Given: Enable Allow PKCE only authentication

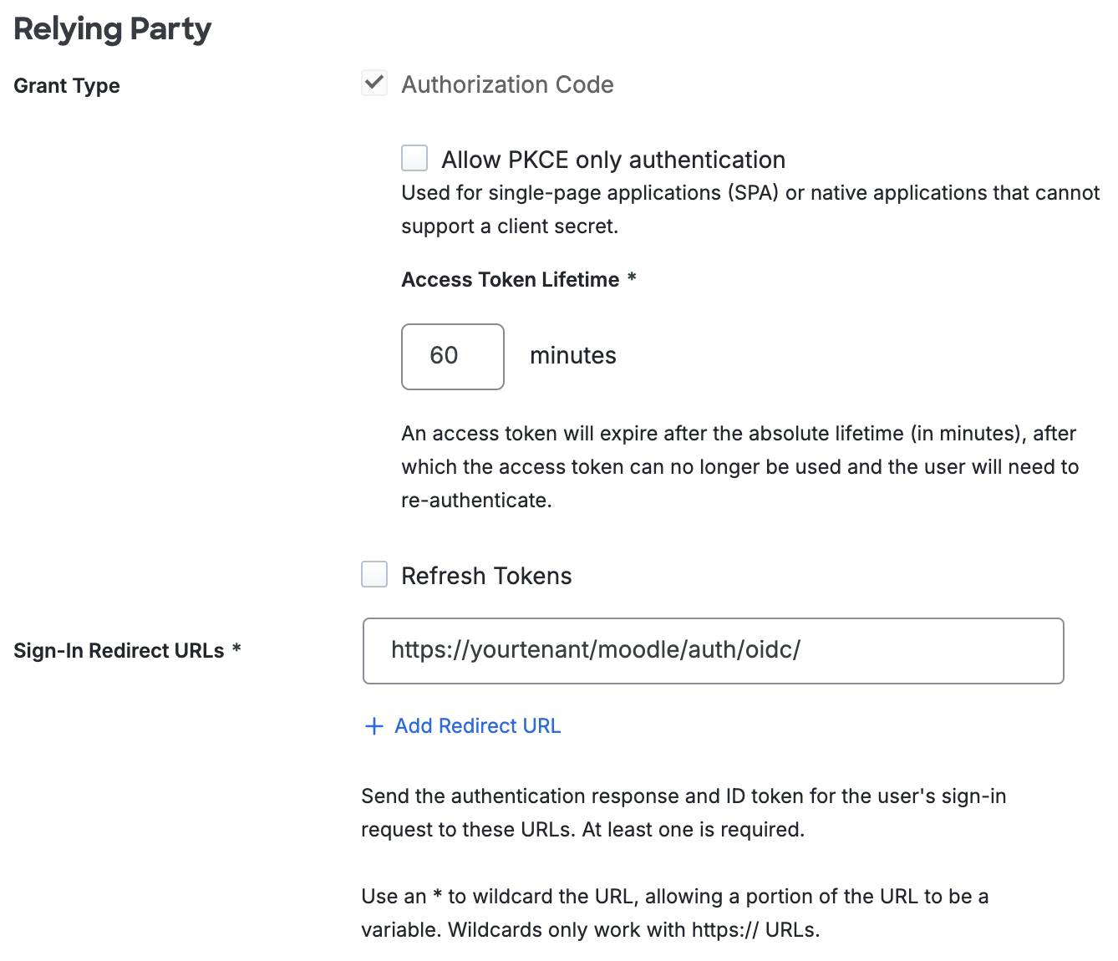Looking at the screenshot, I should (x=414, y=158).
